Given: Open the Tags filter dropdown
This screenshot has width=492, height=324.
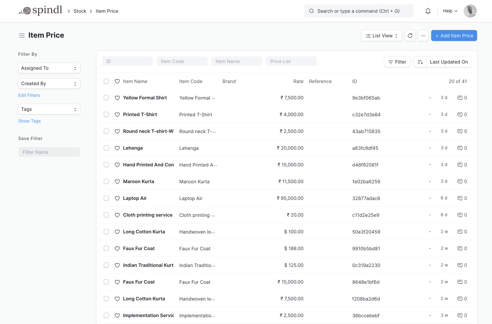Looking at the screenshot, I should coord(49,109).
